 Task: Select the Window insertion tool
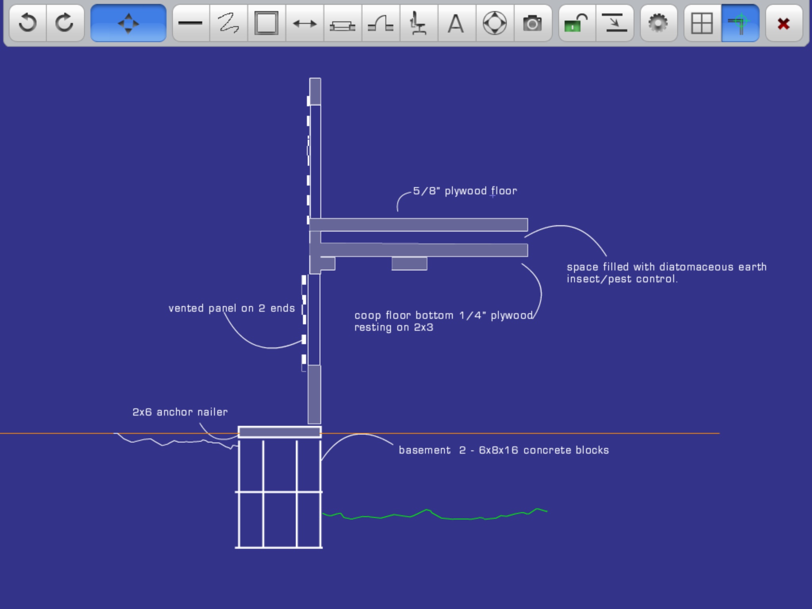click(x=343, y=23)
